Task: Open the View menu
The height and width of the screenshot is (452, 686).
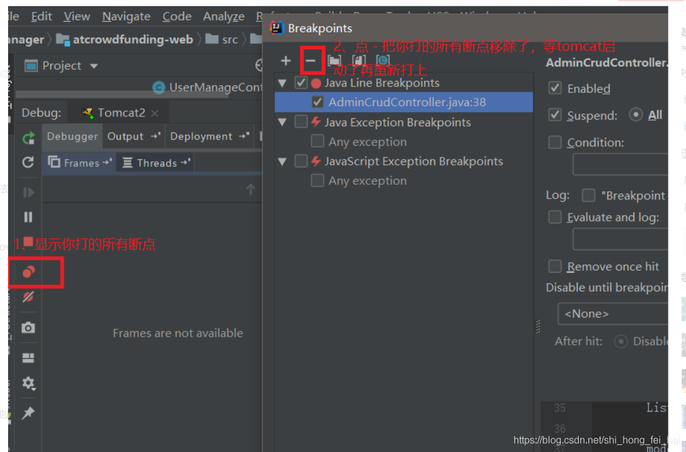Action: pyautogui.click(x=77, y=17)
